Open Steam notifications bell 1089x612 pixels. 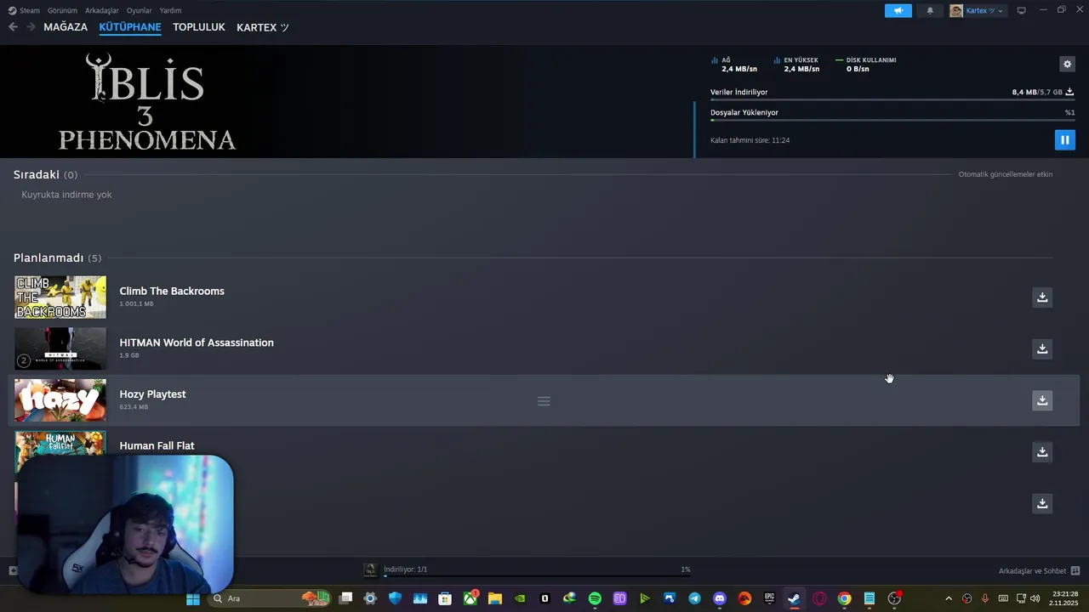pos(930,10)
